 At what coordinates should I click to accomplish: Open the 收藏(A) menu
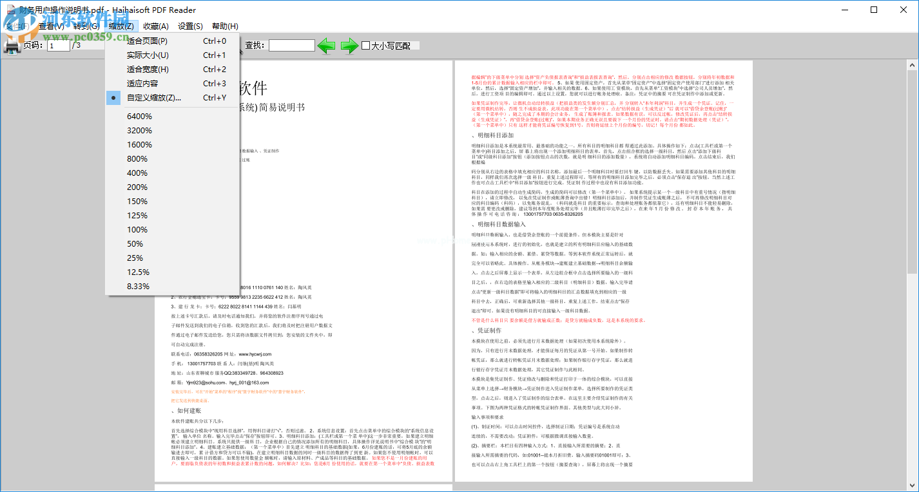[156, 26]
